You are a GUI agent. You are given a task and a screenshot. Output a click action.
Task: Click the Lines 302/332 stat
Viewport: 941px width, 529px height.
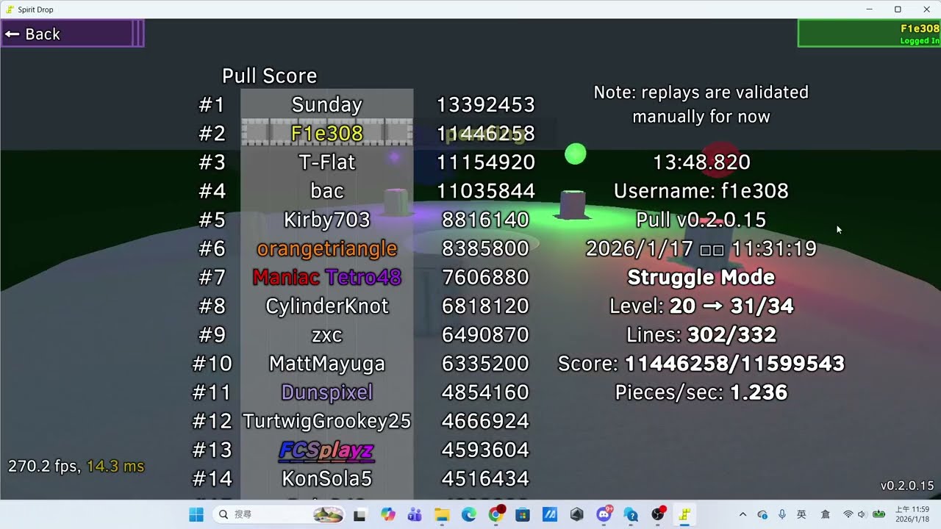(x=701, y=335)
